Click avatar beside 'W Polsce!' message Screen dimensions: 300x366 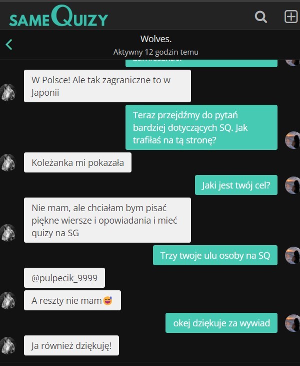(x=7, y=93)
